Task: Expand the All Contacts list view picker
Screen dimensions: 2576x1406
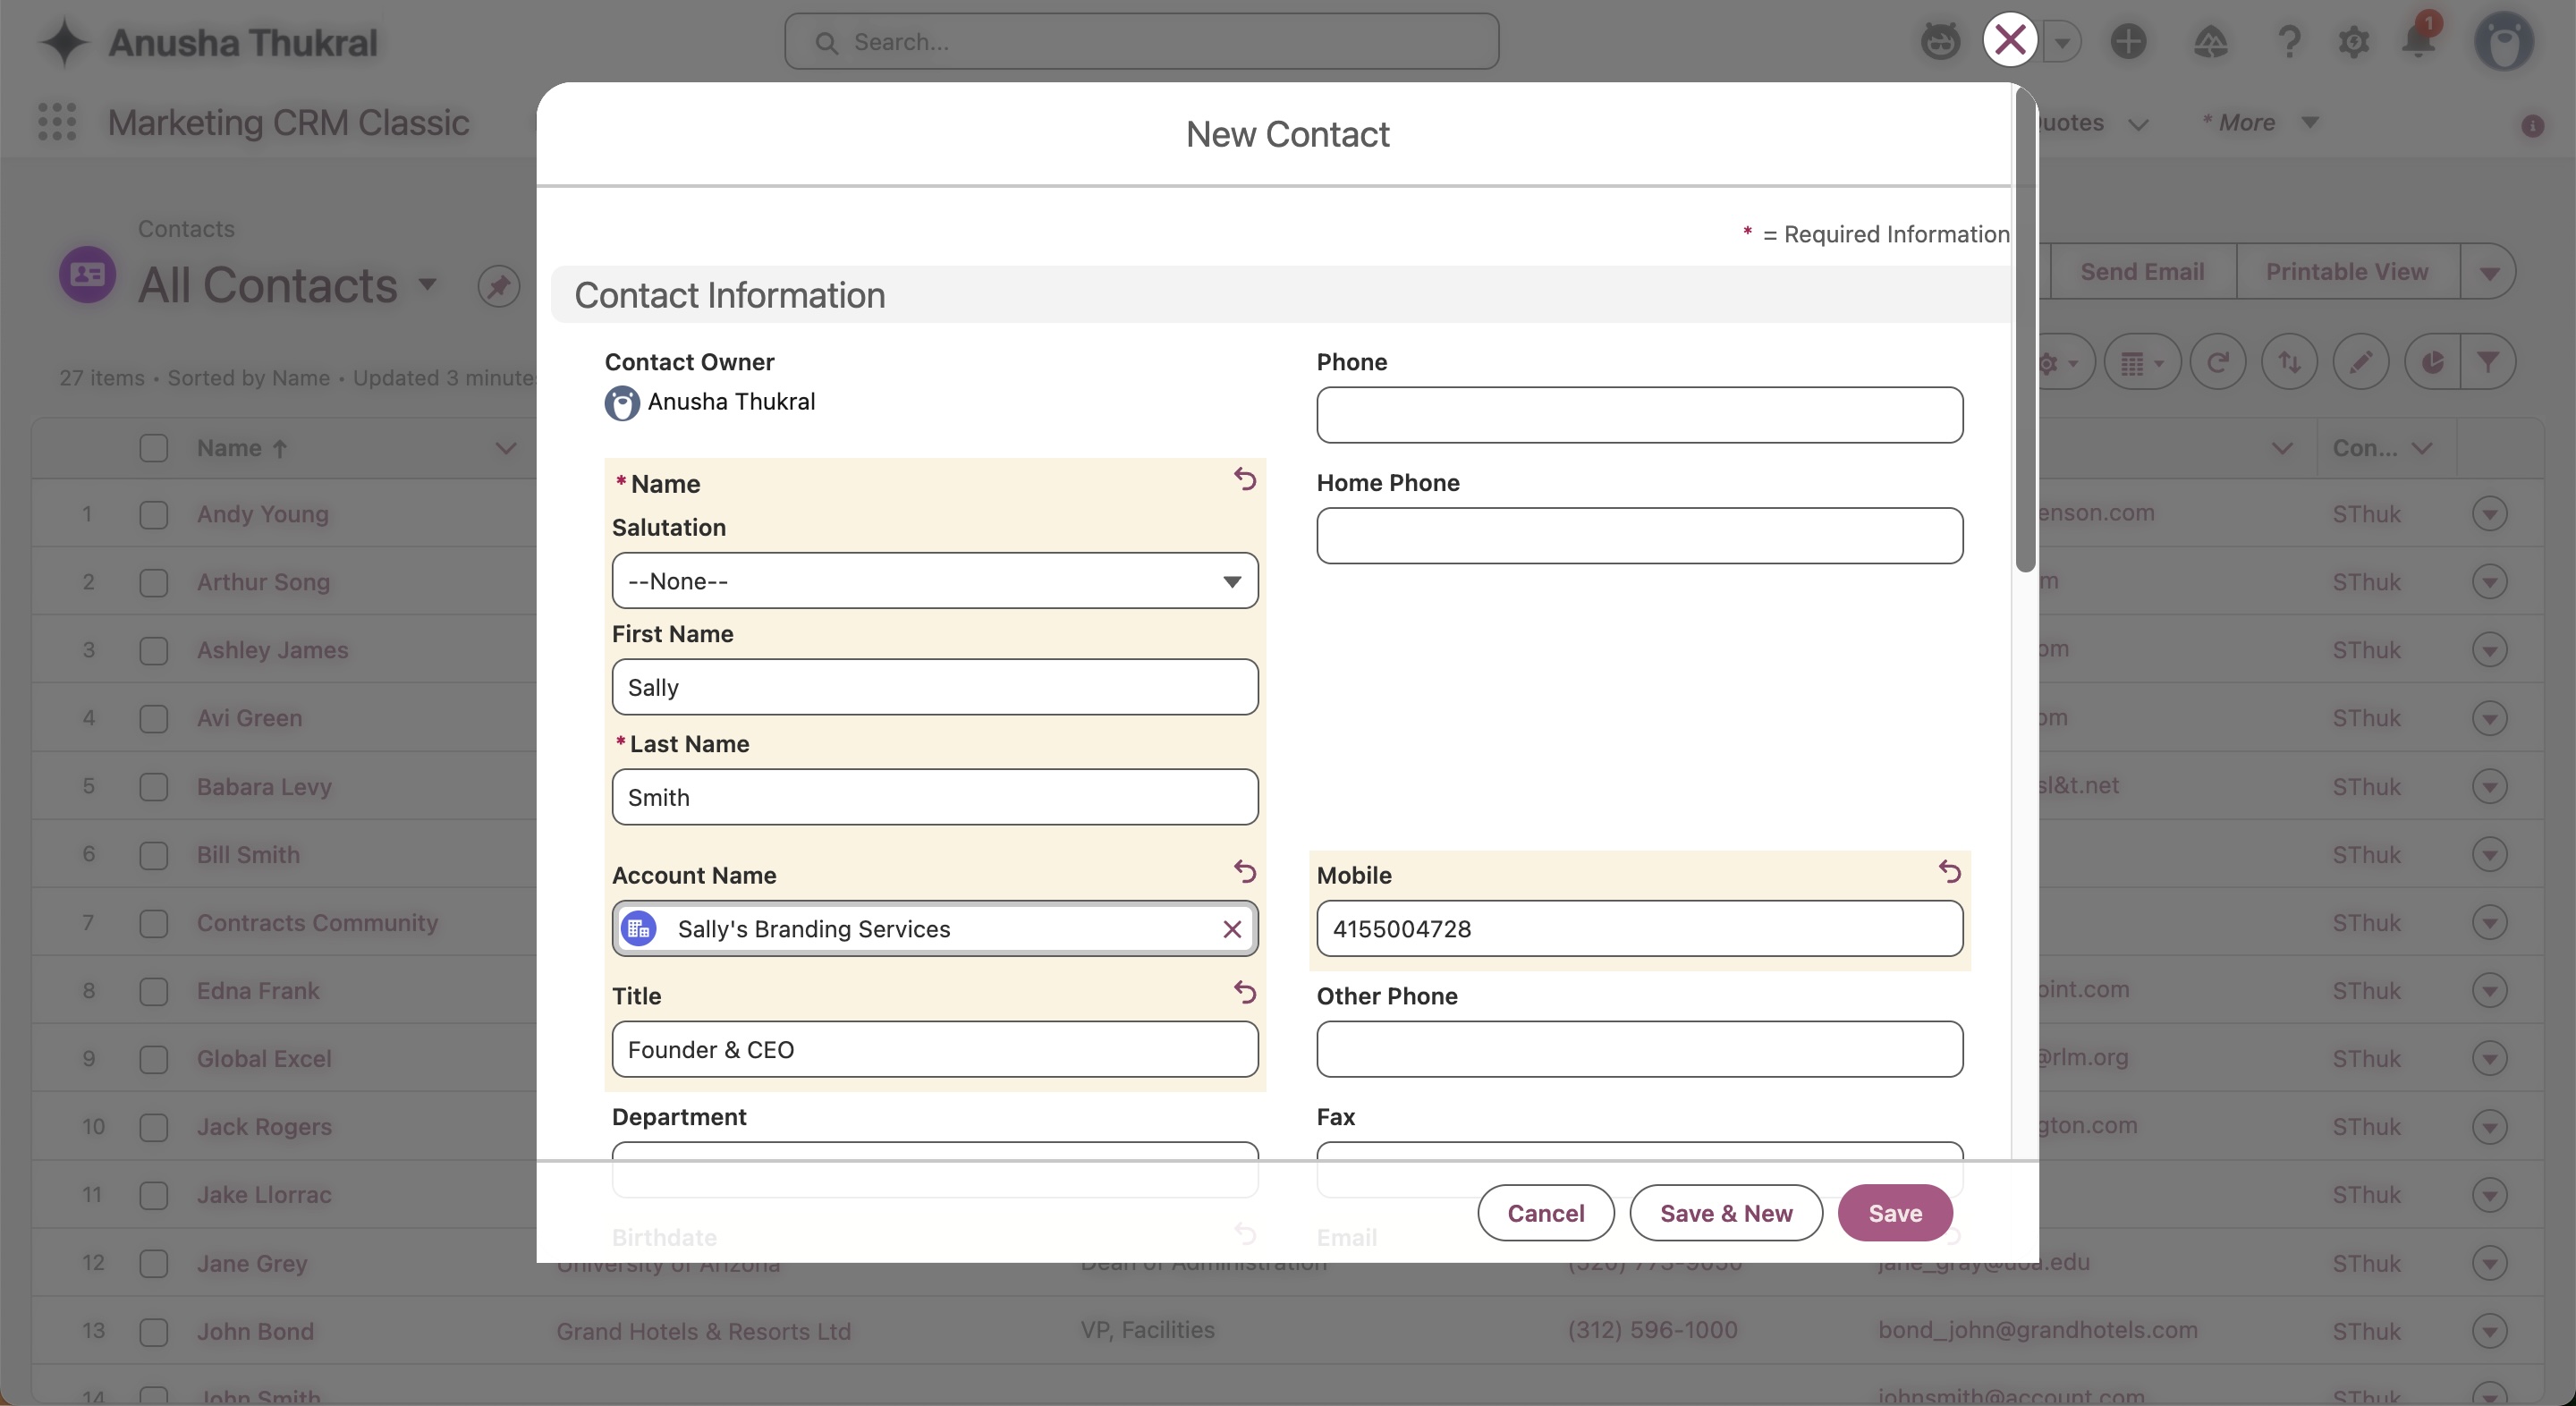Action: [428, 285]
